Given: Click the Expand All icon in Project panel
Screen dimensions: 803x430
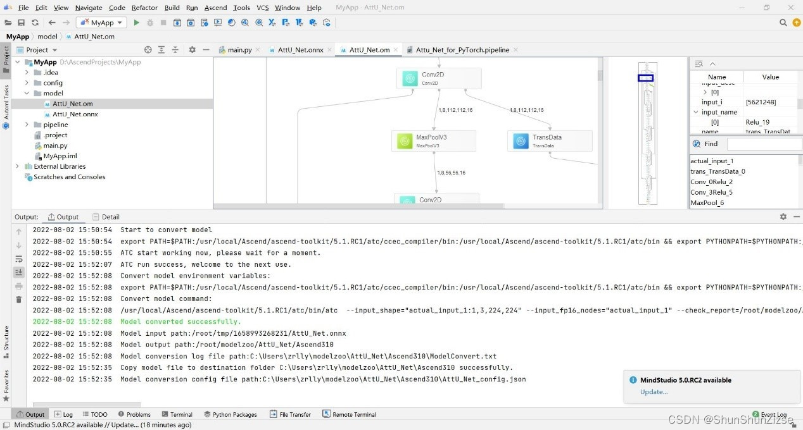Looking at the screenshot, I should point(161,49).
